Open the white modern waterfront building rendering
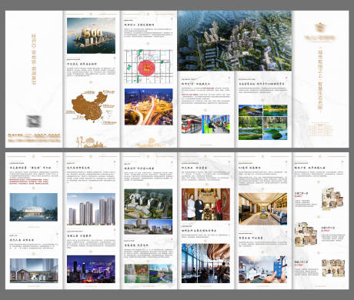 pyautogui.click(x=34, y=207)
